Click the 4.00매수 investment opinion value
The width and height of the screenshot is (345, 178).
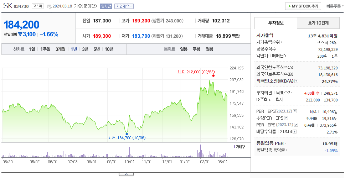[x=312, y=93]
